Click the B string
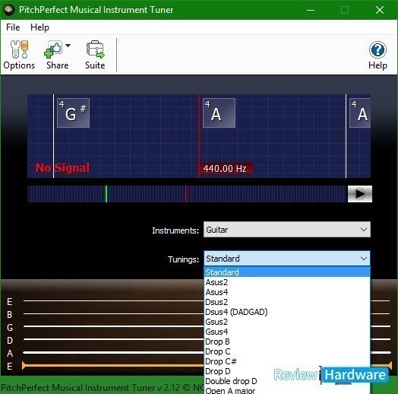 pos(114,313)
